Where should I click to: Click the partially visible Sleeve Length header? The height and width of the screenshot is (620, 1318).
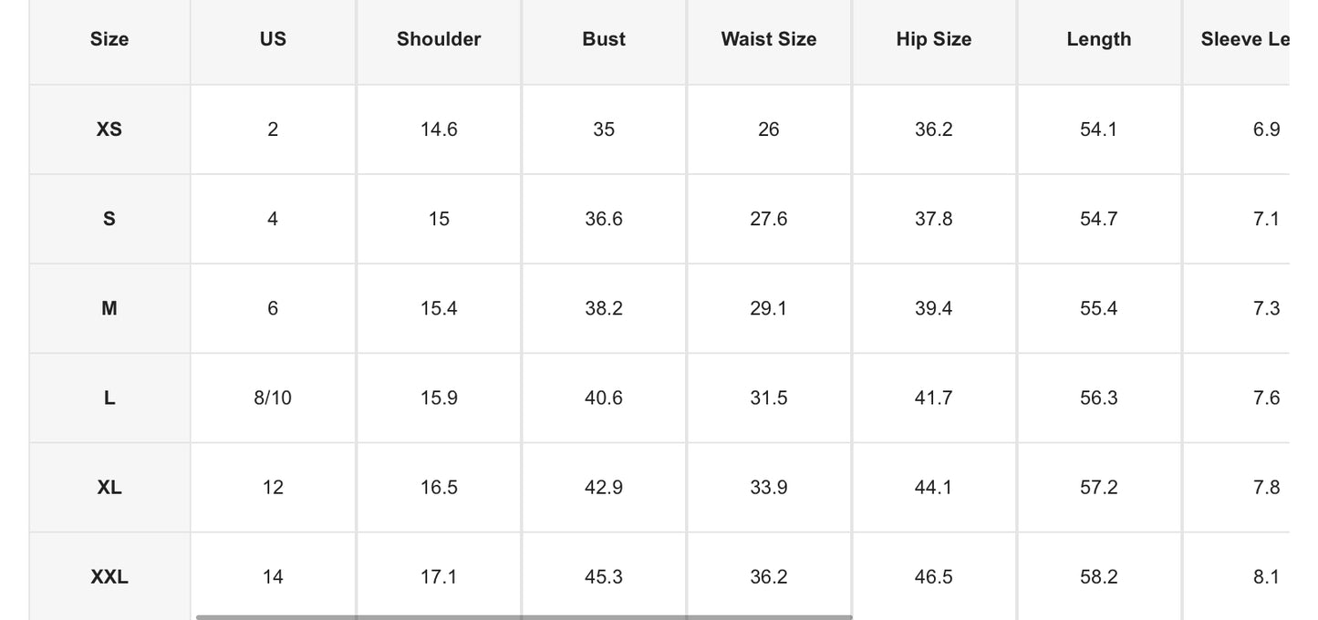[x=1244, y=39]
